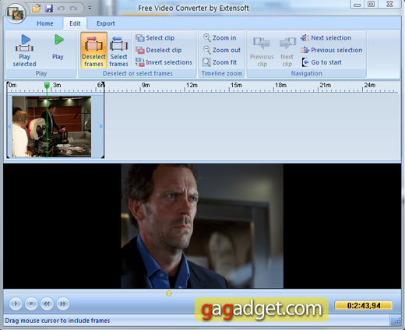405x330 pixels.
Task: Open the Export tab
Action: tap(106, 23)
